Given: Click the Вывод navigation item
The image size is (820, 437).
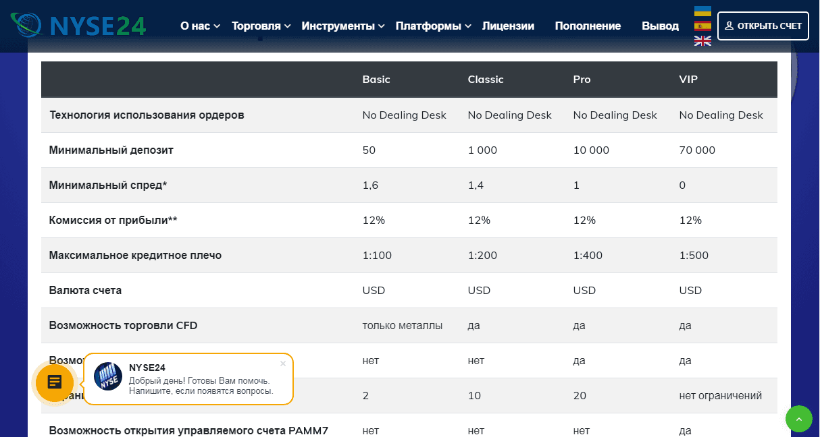Looking at the screenshot, I should tap(660, 26).
